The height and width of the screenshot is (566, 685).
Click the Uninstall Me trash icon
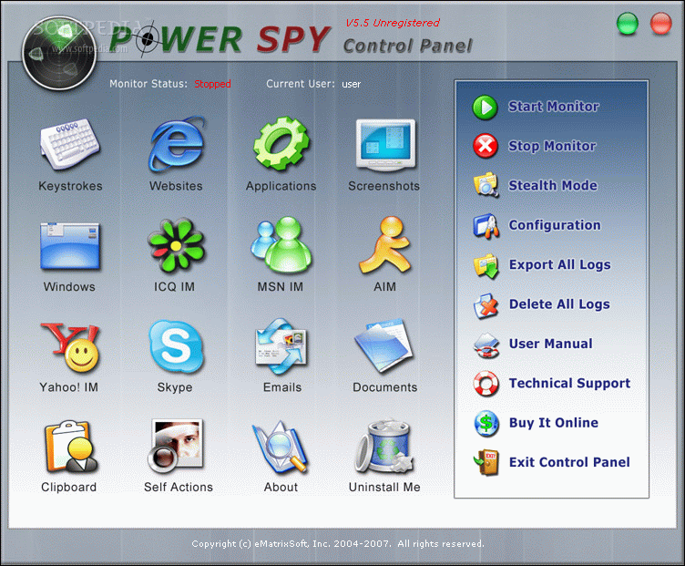click(x=384, y=447)
